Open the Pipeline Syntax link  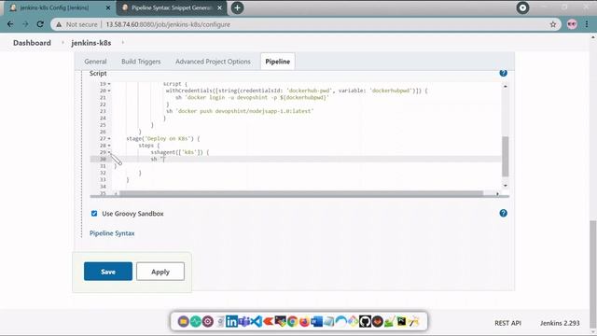[112, 233]
